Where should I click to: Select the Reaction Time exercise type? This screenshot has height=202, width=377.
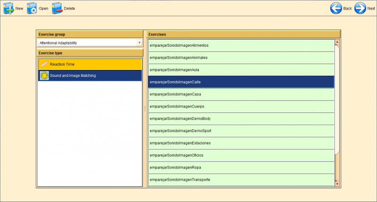tap(90, 64)
